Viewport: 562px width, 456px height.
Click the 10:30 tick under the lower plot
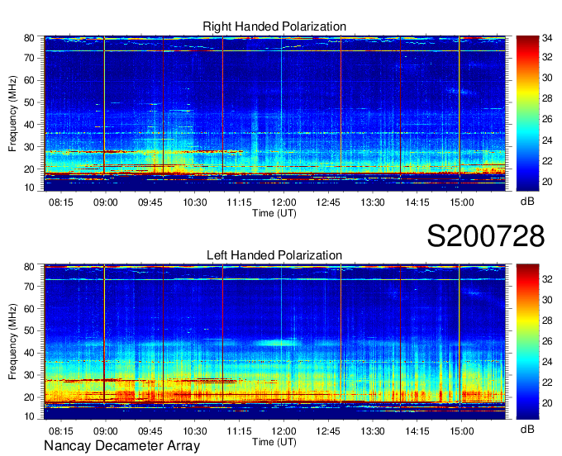pyautogui.click(x=194, y=431)
